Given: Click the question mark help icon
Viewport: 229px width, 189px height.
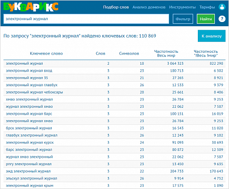Looking at the screenshot, I should [222, 19].
